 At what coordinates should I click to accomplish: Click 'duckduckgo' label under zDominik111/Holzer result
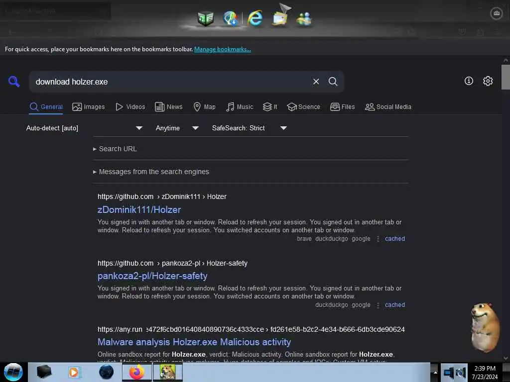pyautogui.click(x=331, y=239)
